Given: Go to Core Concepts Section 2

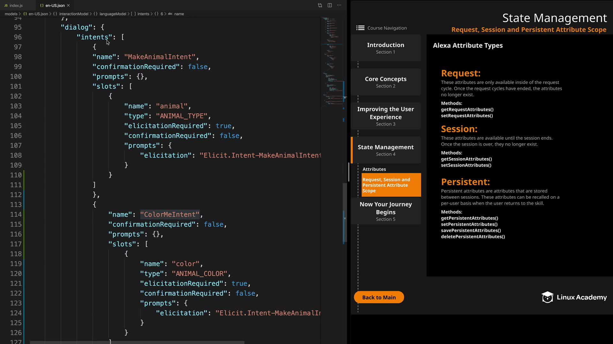Looking at the screenshot, I should tap(385, 82).
